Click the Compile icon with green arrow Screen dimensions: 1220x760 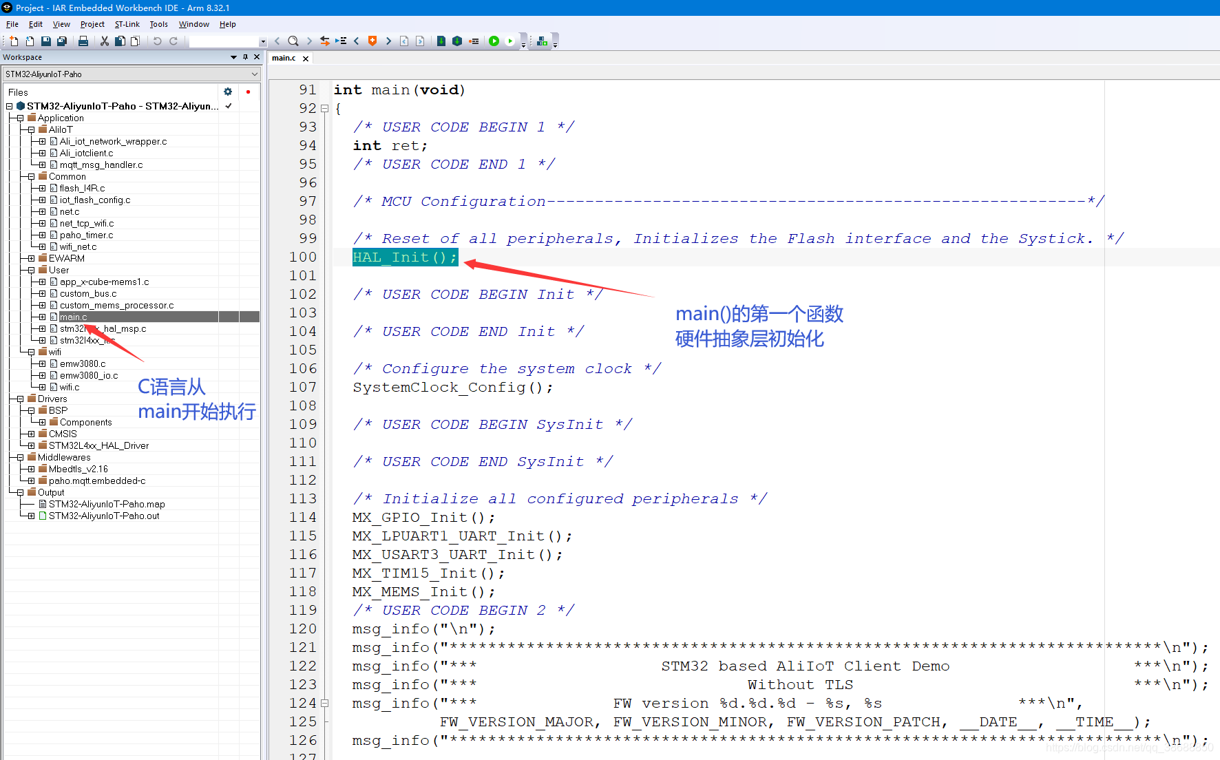tap(441, 41)
